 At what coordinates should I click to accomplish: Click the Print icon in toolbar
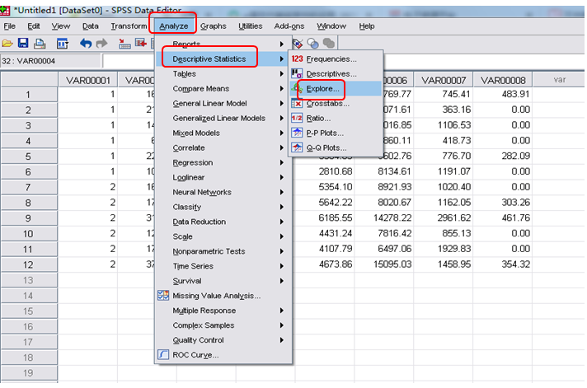39,44
